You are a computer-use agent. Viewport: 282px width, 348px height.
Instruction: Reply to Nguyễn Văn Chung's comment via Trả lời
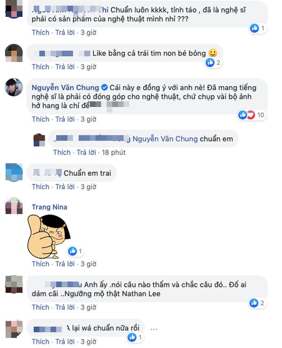click(x=65, y=119)
